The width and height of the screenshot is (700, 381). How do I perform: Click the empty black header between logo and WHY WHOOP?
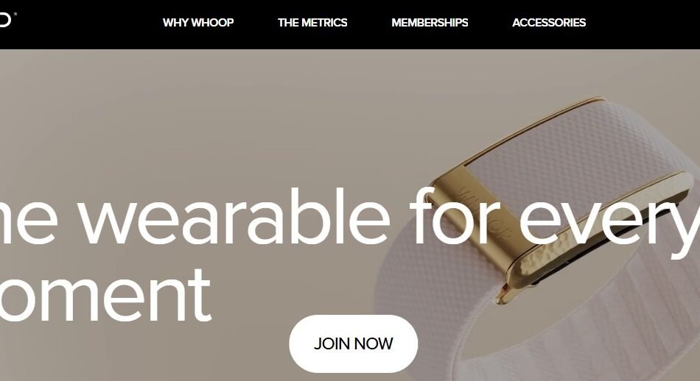89,24
